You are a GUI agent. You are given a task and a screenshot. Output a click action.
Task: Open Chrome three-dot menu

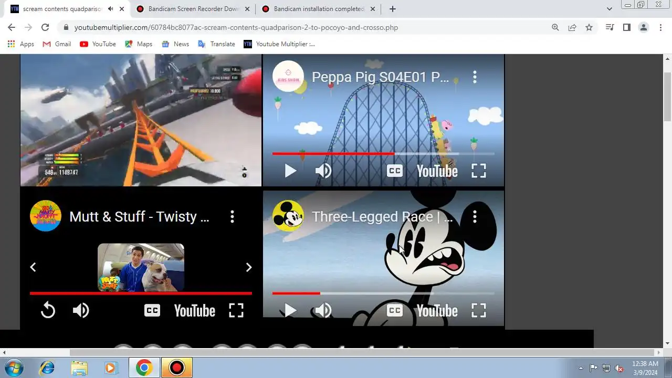coord(660,27)
